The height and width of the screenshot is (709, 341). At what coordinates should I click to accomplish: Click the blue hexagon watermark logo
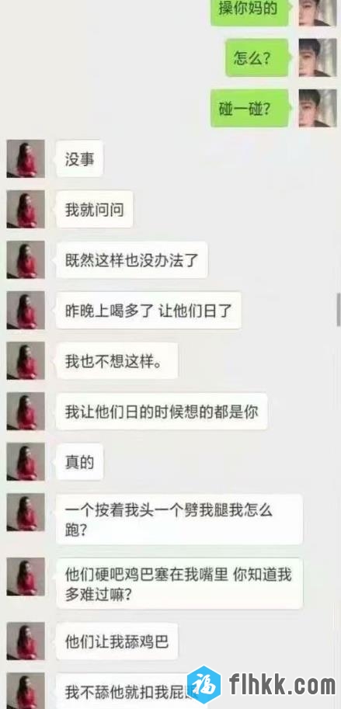pos(204,686)
